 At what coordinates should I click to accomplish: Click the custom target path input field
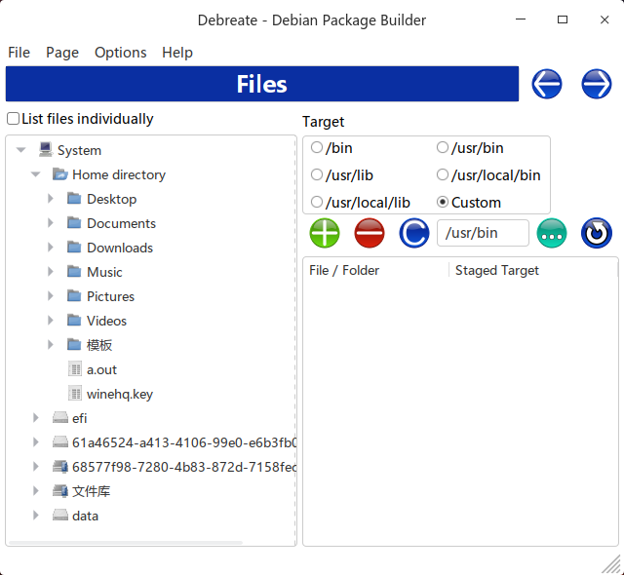pos(483,233)
